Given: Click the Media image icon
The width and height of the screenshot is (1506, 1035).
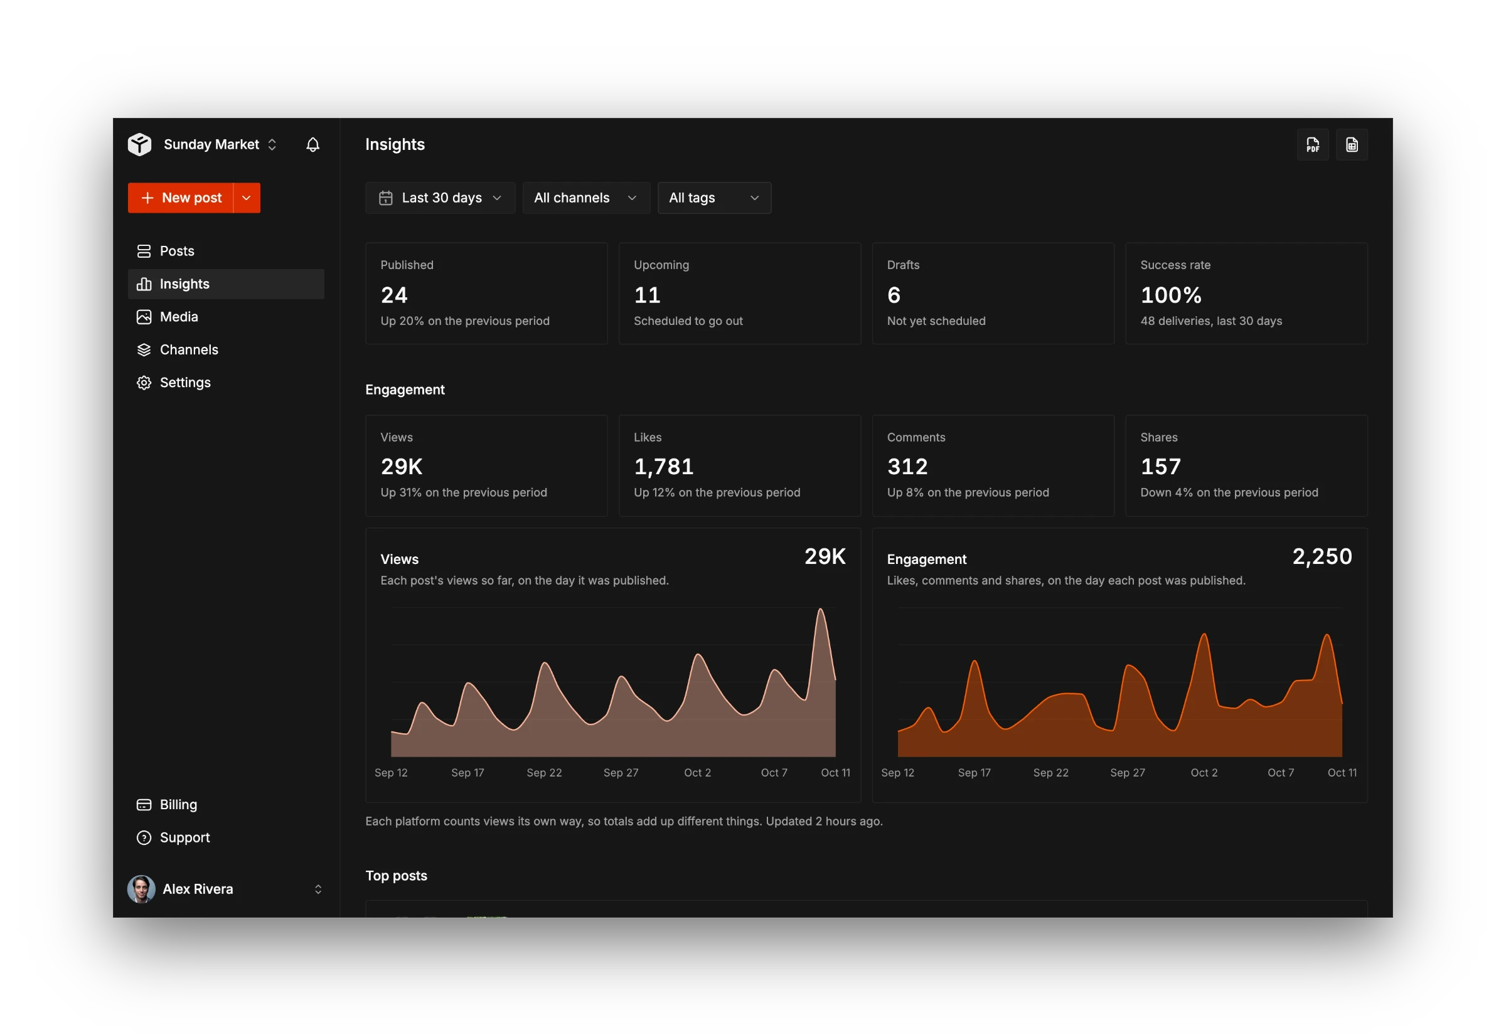Looking at the screenshot, I should [x=144, y=317].
